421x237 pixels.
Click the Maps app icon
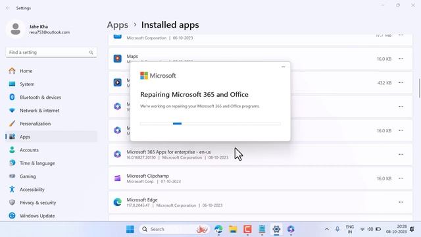point(117,59)
